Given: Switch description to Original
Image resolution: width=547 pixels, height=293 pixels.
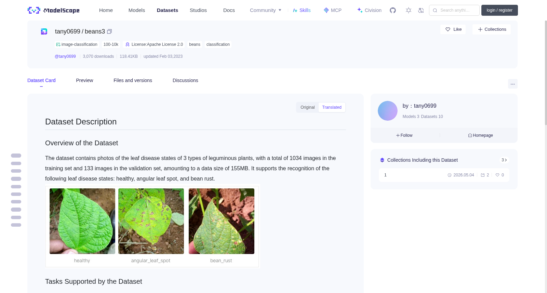Looking at the screenshot, I should click(x=307, y=107).
